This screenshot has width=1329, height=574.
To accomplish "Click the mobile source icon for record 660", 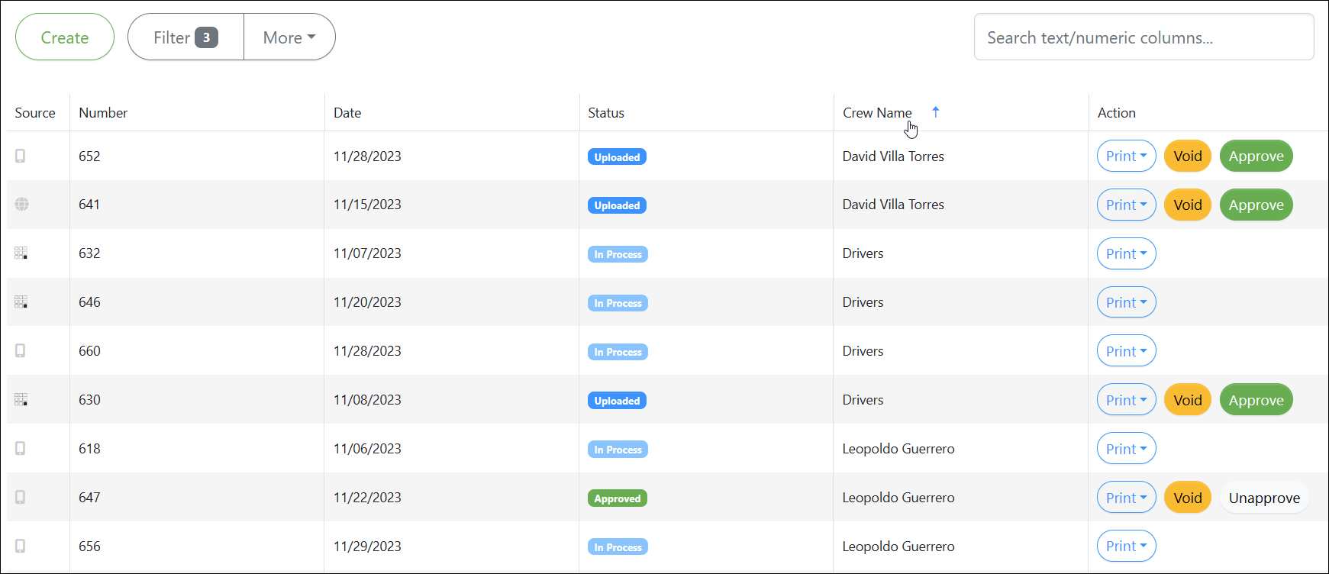I will [21, 350].
